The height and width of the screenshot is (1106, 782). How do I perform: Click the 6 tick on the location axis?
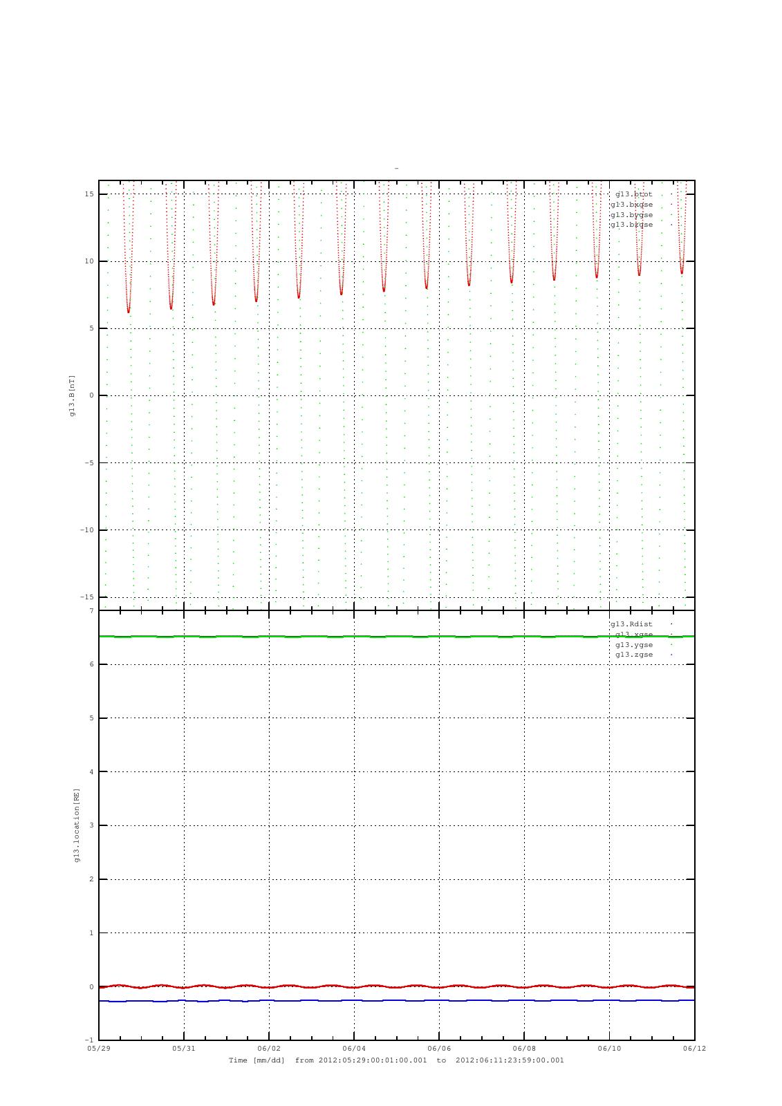pyautogui.click(x=91, y=664)
